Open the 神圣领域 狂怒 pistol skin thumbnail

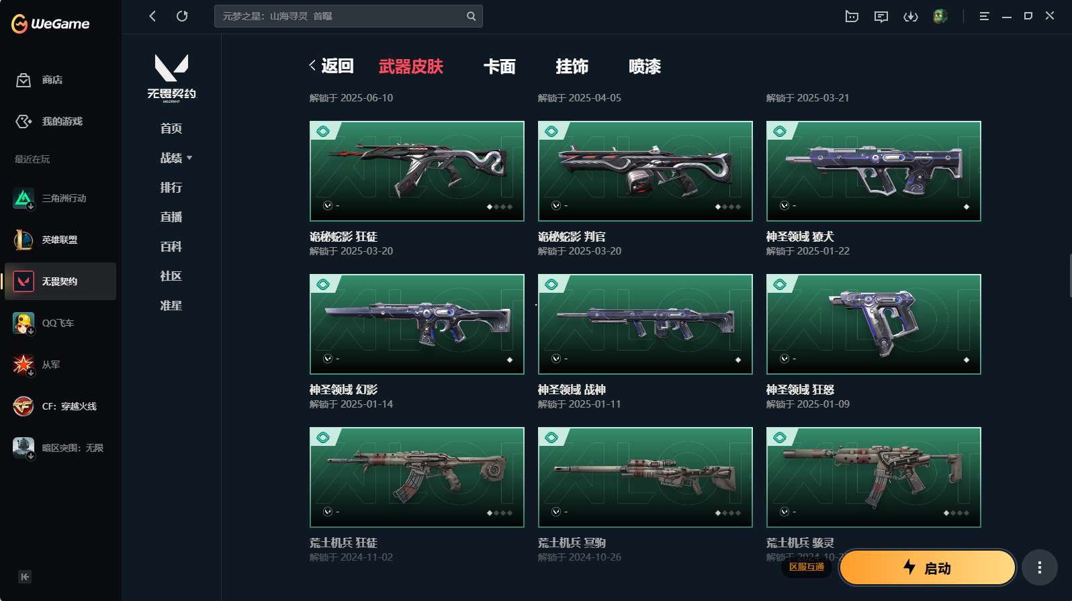pyautogui.click(x=874, y=324)
